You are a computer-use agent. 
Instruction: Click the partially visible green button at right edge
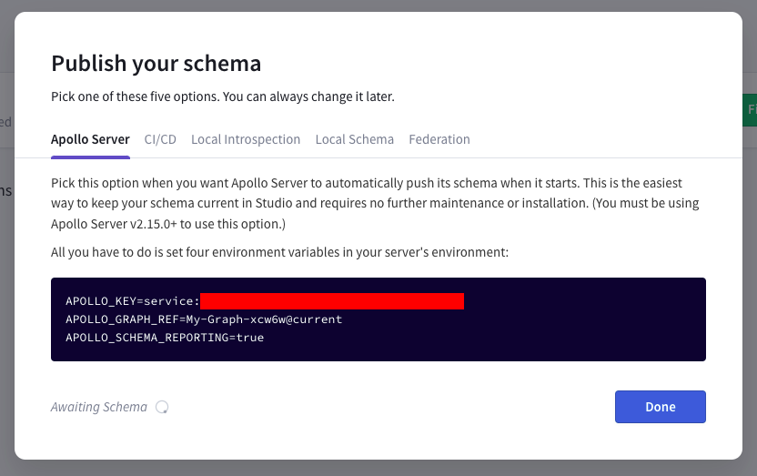pos(750,109)
